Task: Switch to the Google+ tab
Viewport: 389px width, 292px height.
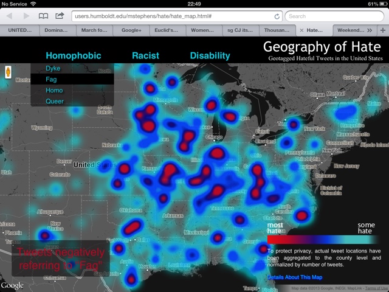Action: [x=131, y=30]
